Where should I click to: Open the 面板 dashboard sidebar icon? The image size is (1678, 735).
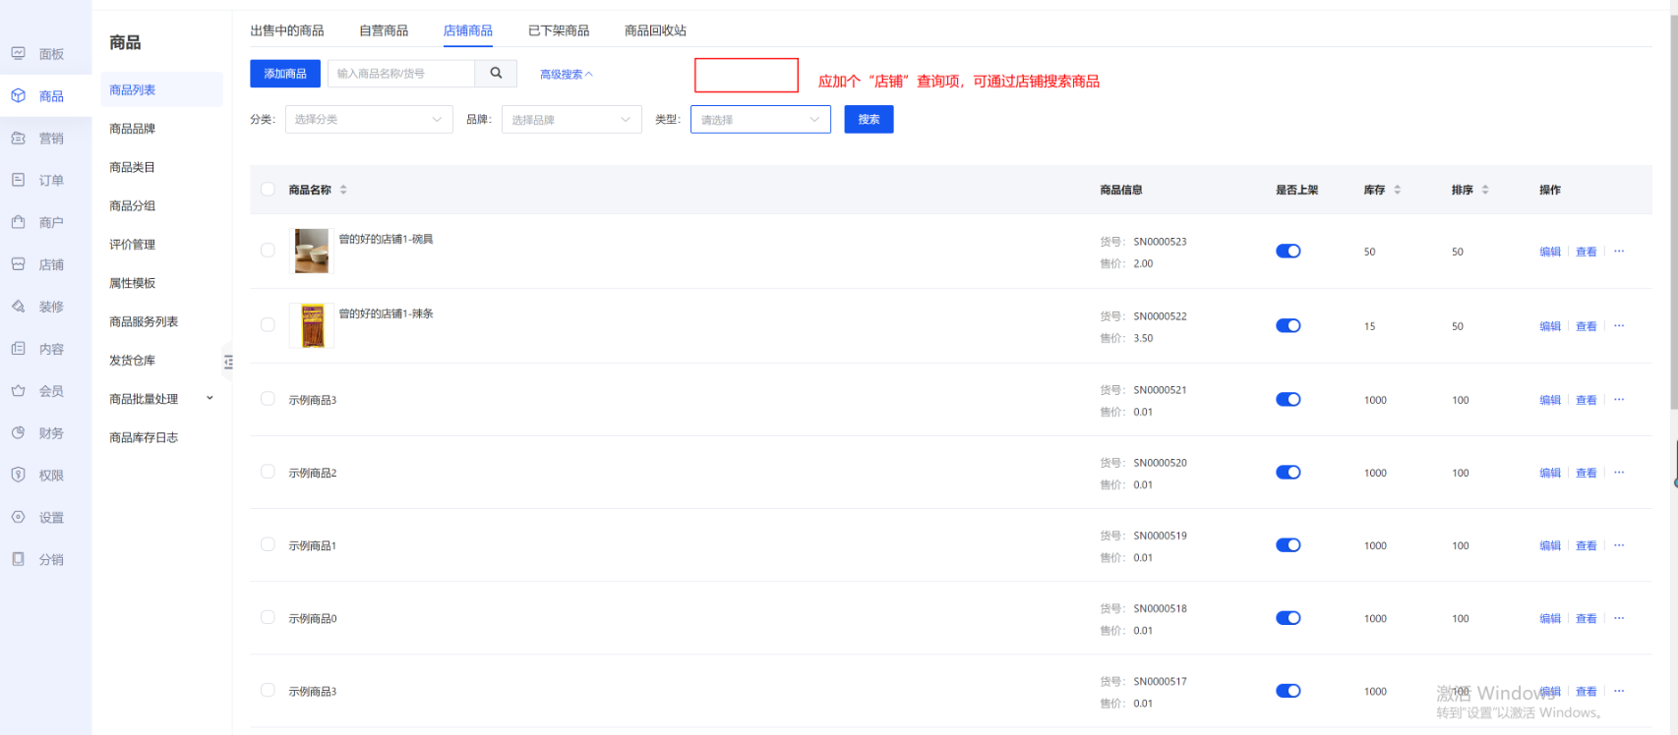pyautogui.click(x=19, y=53)
